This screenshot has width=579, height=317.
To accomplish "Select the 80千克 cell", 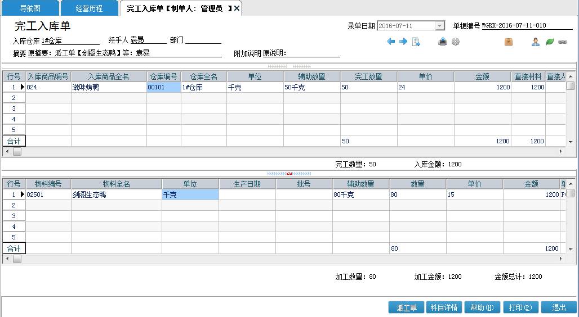I will click(x=361, y=194).
